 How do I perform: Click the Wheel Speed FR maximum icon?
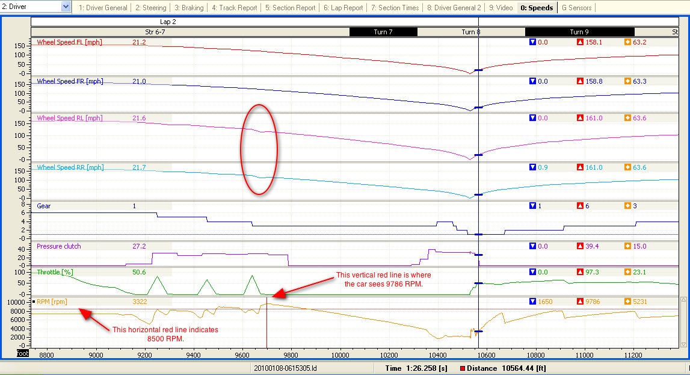click(580, 81)
